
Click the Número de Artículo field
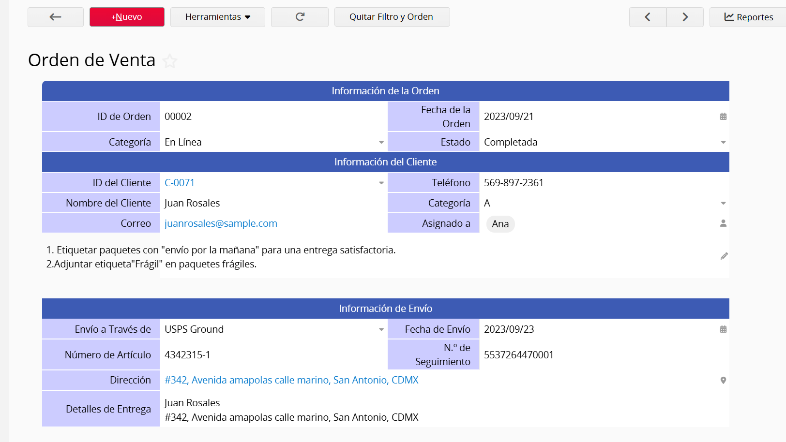271,355
